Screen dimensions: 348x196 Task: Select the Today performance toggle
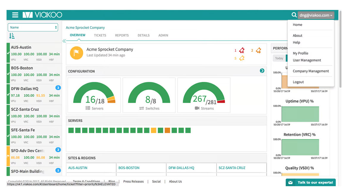tap(279, 58)
